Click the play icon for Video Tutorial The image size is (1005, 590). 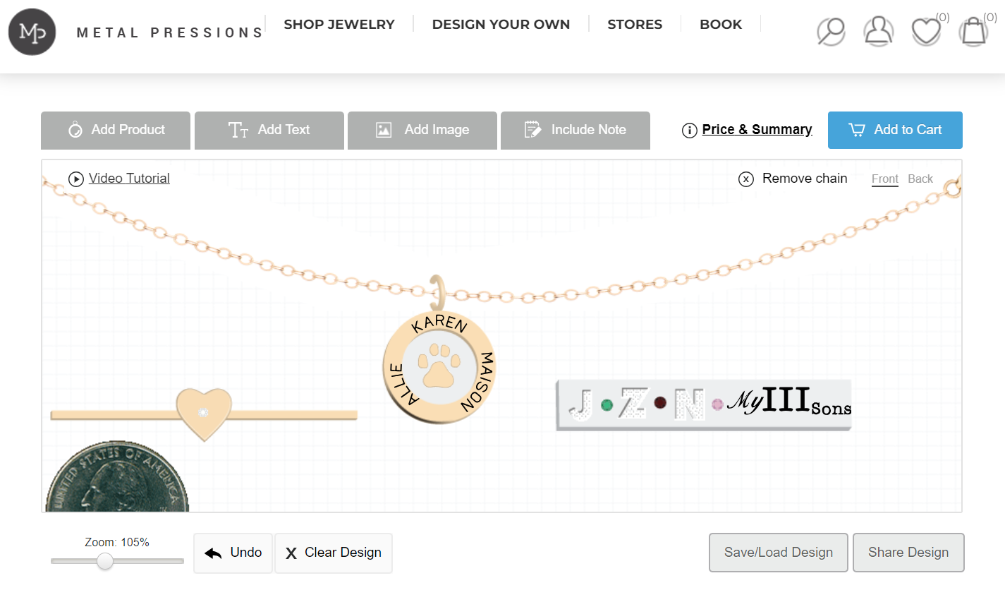pyautogui.click(x=76, y=179)
